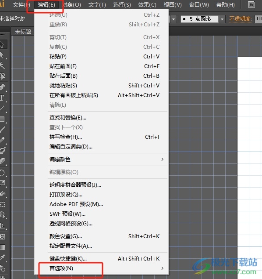
Task: Select the Gradient tool
Action: (3, 247)
